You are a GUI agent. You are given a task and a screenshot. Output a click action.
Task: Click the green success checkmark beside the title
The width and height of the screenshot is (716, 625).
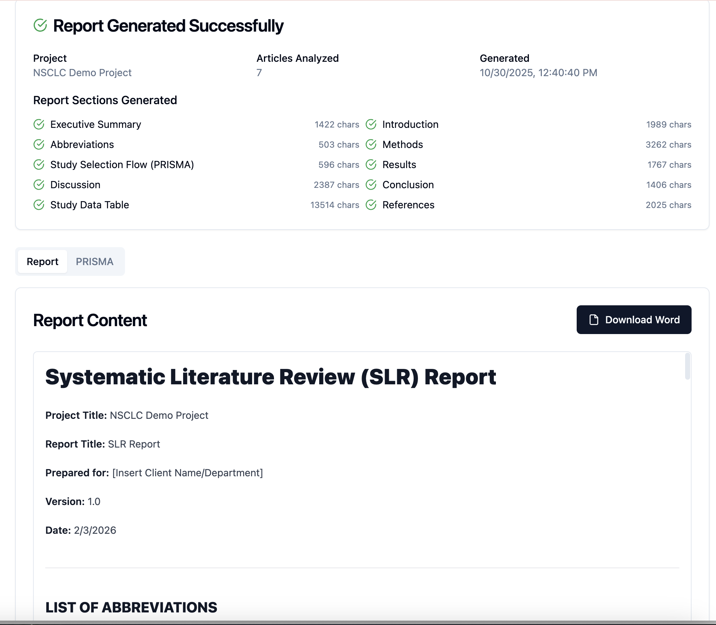pyautogui.click(x=40, y=26)
